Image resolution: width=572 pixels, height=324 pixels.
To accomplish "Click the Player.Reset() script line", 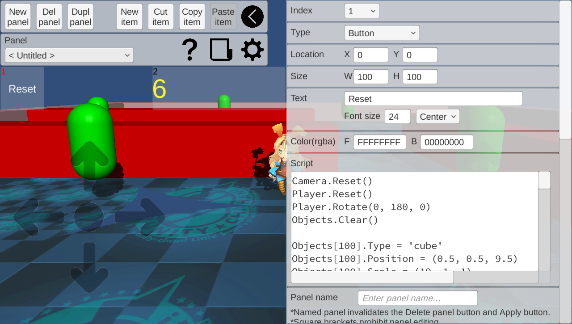I will 332,194.
